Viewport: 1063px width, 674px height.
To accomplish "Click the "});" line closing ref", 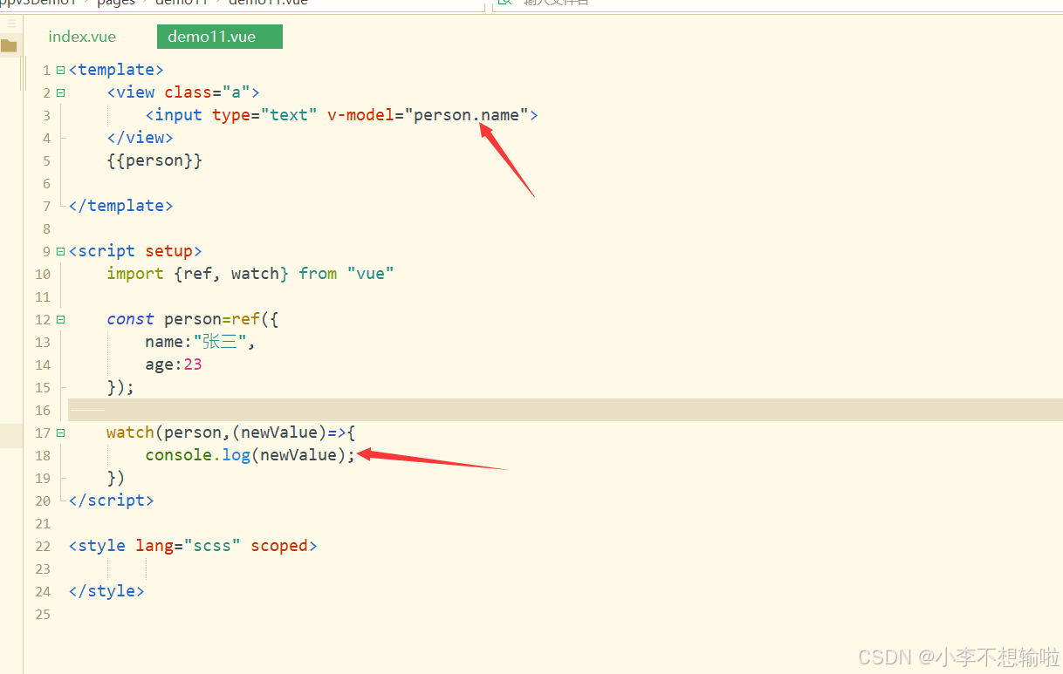I will coord(120,387).
